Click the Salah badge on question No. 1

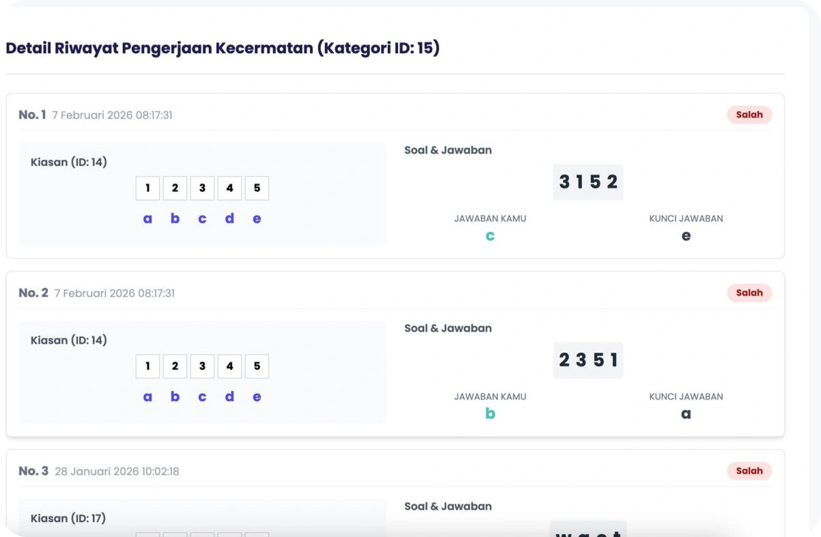pos(749,115)
